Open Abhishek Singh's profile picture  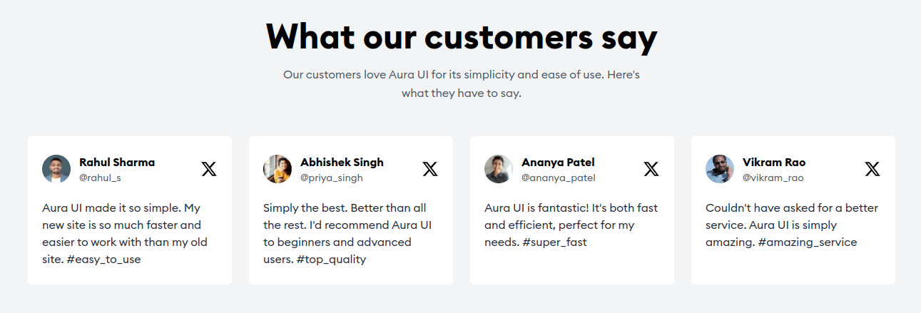tap(278, 169)
